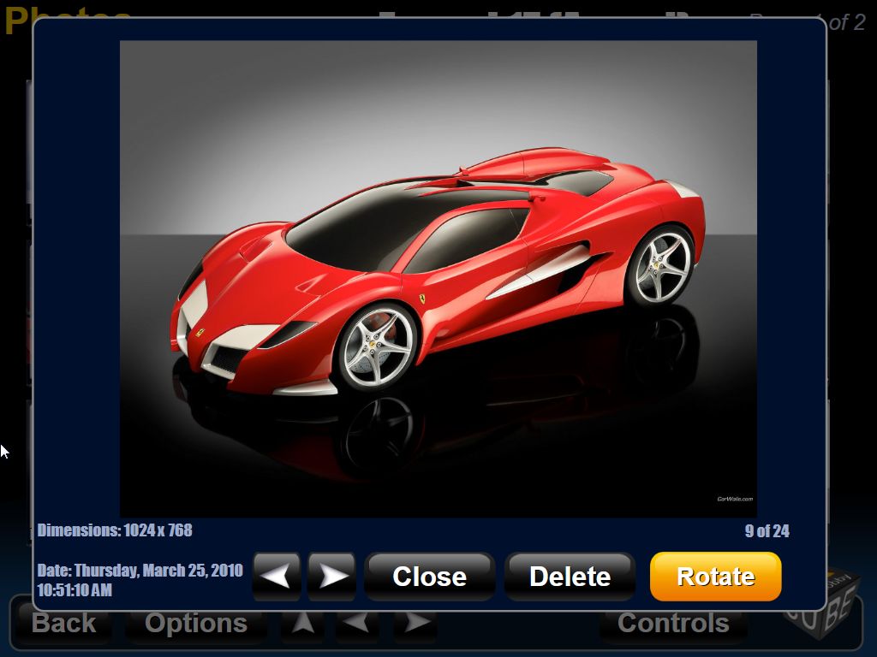Advance to the next photo in viewer
Viewport: 877px width, 657px height.
point(331,576)
